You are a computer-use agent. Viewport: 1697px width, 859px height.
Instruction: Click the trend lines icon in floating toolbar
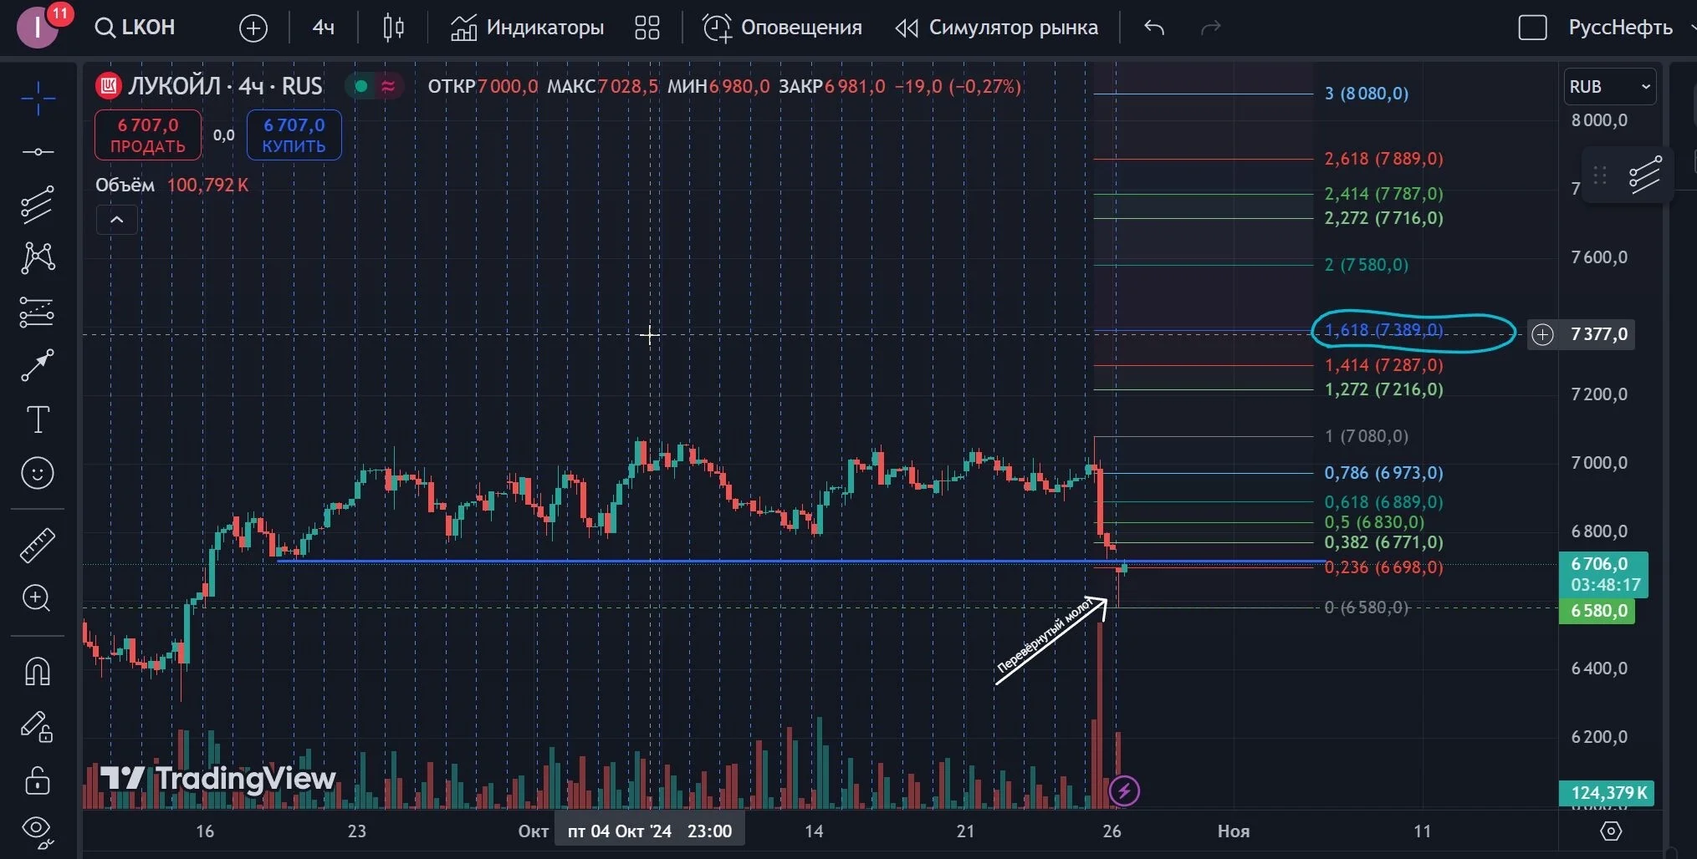click(1644, 175)
